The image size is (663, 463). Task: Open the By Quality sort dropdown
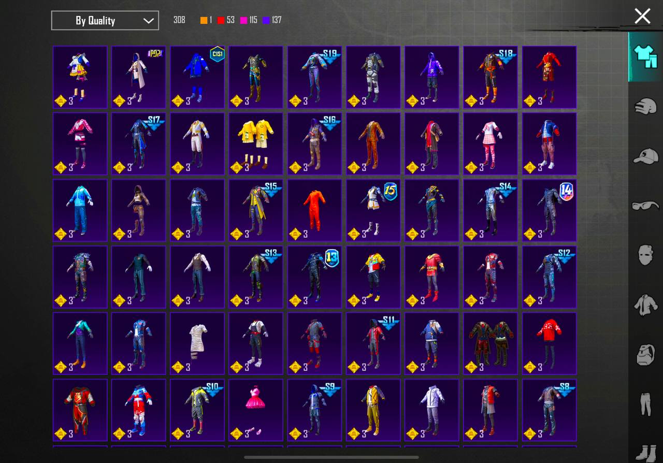(105, 20)
